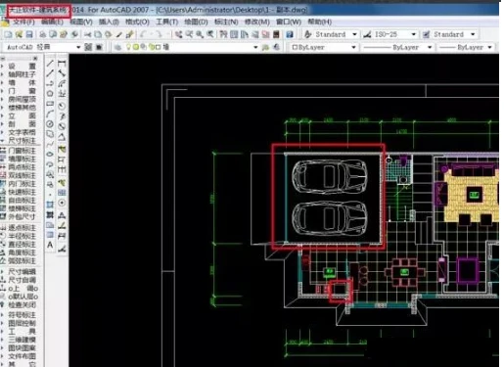Select the Rectangle drawing tool
Viewport: 504px width, 367px height.
50,104
